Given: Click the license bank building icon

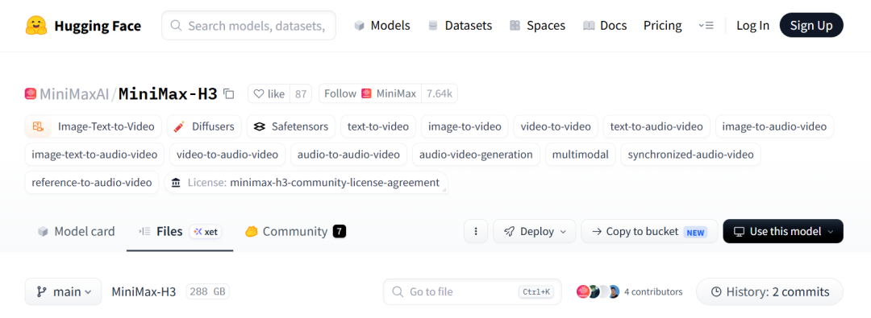Looking at the screenshot, I should 176,183.
